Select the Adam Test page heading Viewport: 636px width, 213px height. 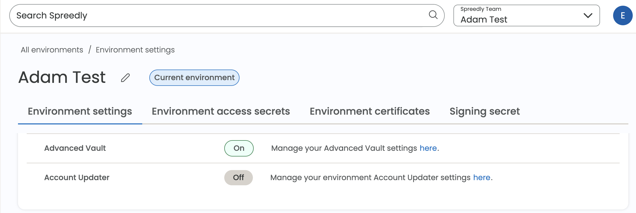pyautogui.click(x=62, y=77)
